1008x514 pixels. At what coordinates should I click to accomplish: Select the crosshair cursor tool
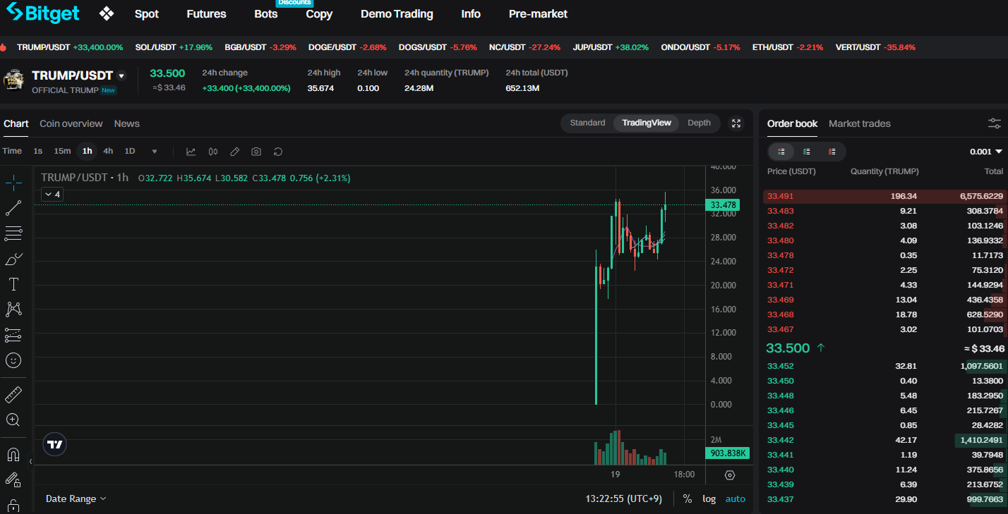[x=13, y=183]
